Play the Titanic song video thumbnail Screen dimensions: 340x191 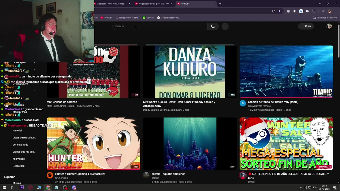click(x=286, y=72)
